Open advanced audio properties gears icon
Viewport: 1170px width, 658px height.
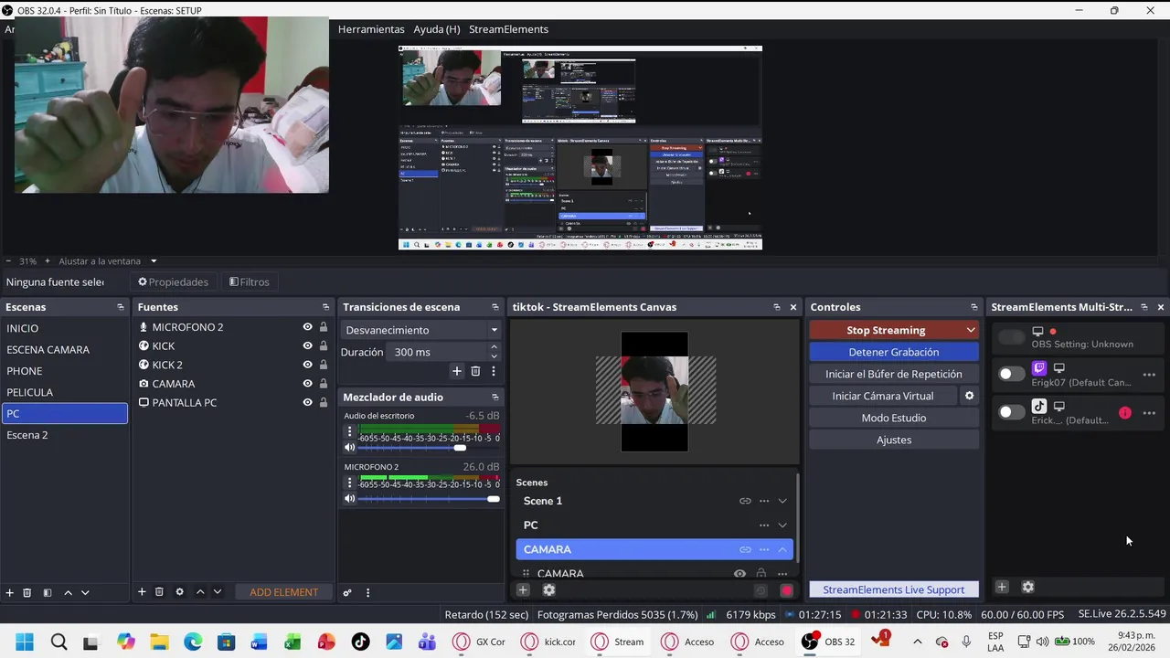tap(347, 592)
